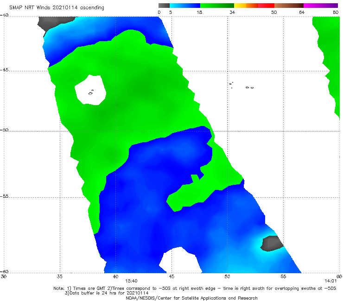Click the colorbar label '64'
The image size is (343, 301).
pos(302,13)
